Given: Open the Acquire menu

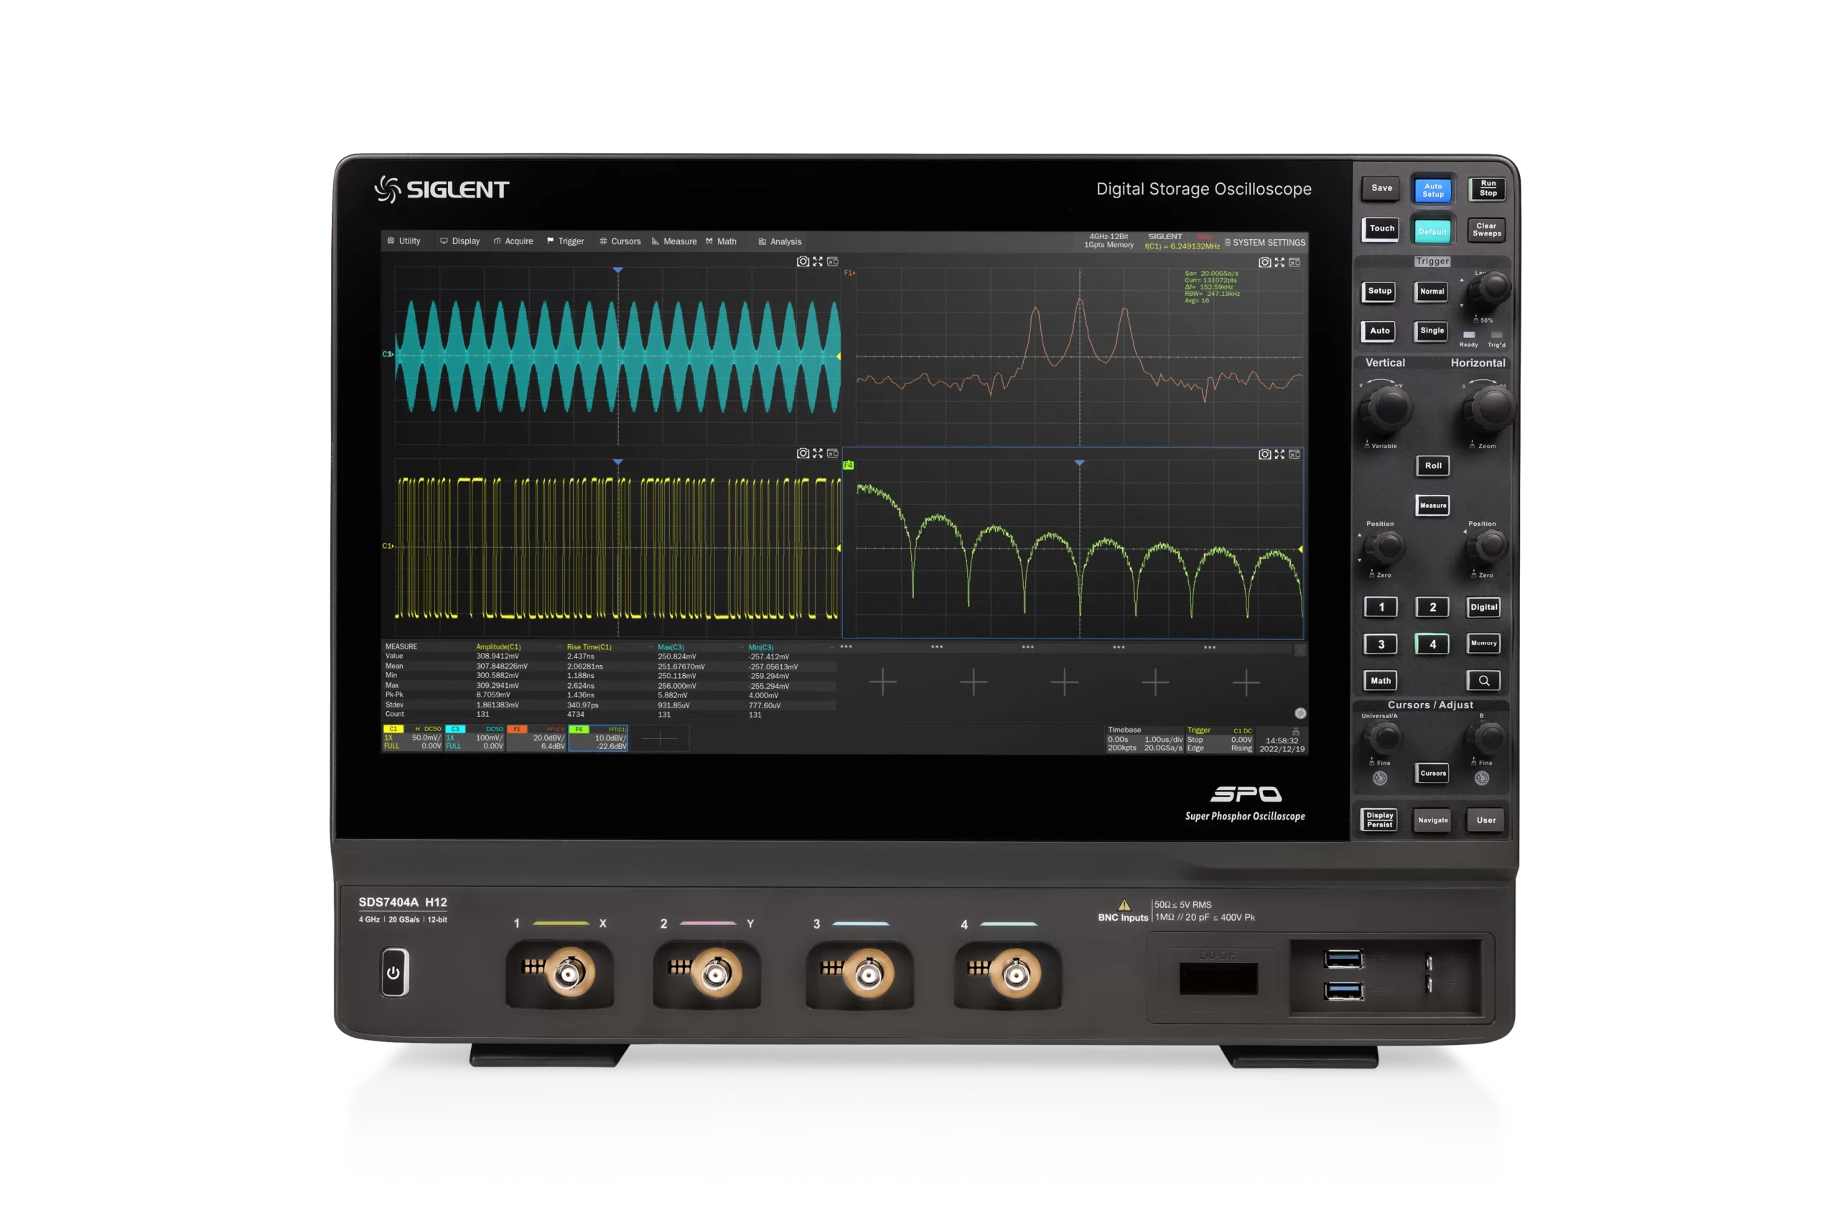Looking at the screenshot, I should click(513, 241).
